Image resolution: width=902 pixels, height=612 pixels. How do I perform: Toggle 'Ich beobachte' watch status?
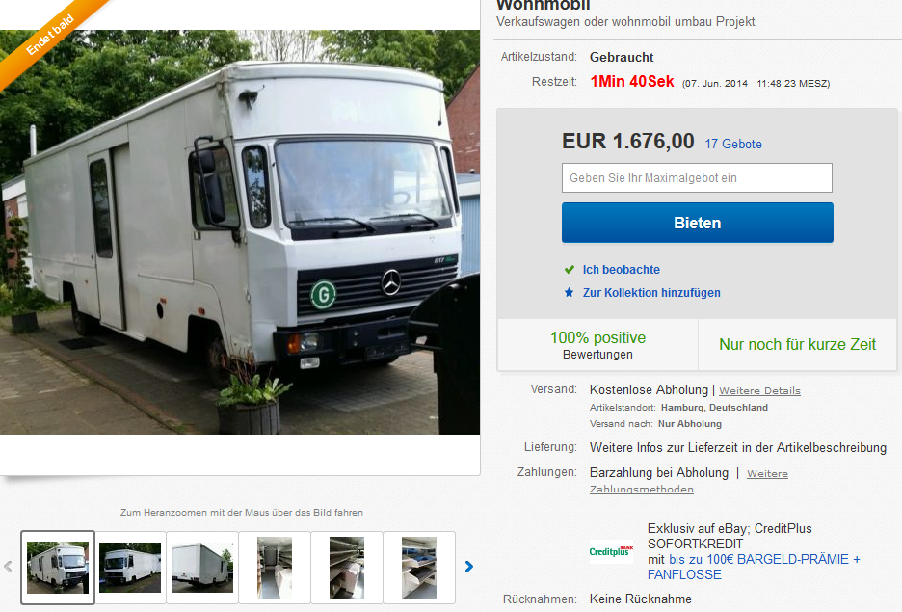coord(622,269)
